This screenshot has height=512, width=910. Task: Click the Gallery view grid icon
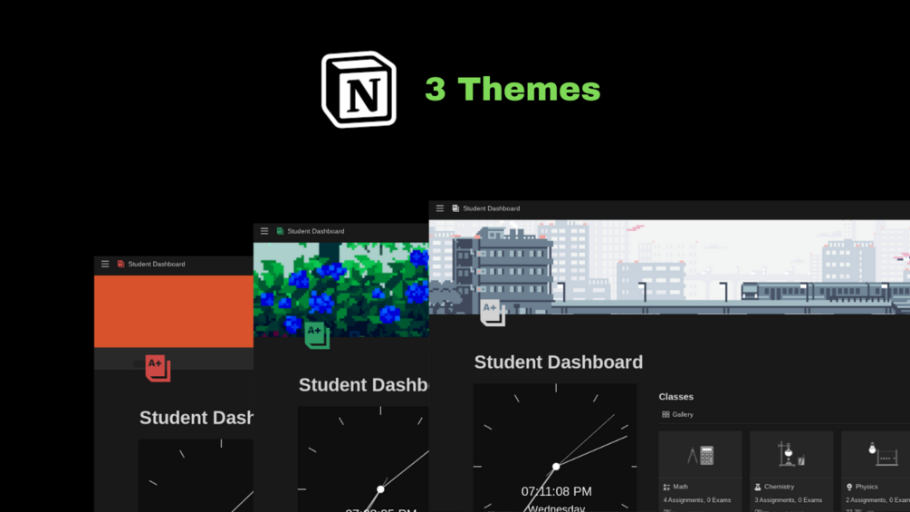[666, 414]
